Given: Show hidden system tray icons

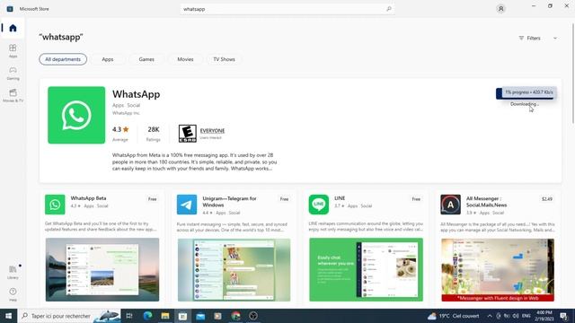Looking at the screenshot, I should [x=490, y=316].
